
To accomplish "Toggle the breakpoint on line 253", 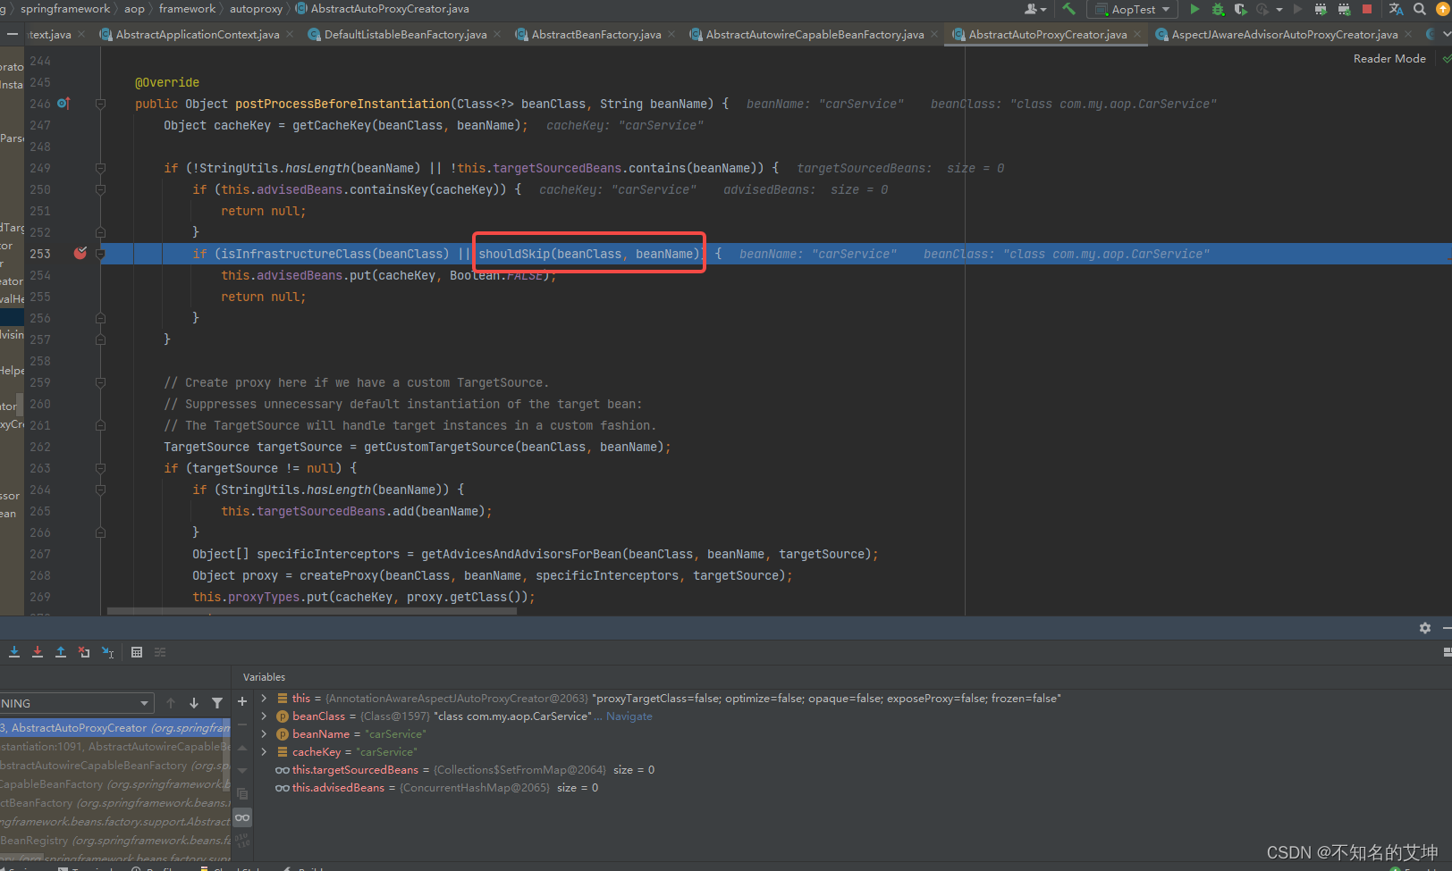I will pos(80,254).
